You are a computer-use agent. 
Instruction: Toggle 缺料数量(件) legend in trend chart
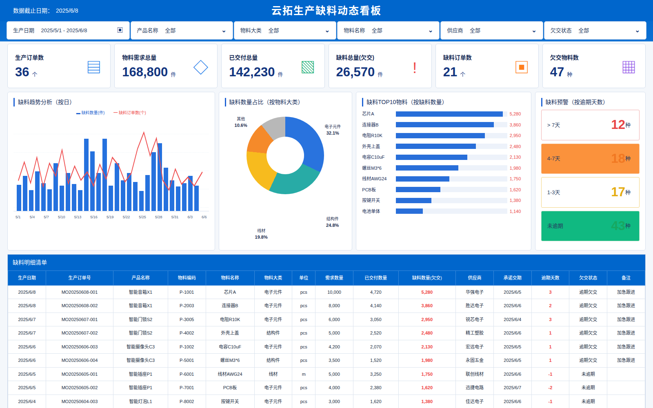[91, 113]
